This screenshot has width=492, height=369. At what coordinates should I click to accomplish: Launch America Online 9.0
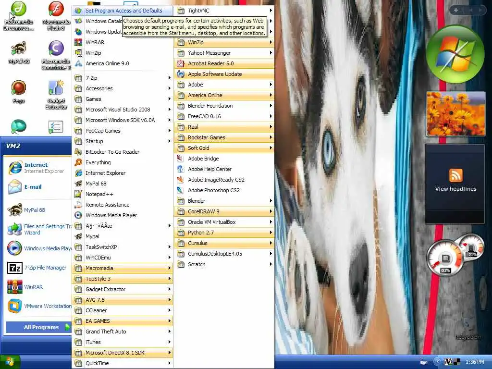(x=123, y=63)
